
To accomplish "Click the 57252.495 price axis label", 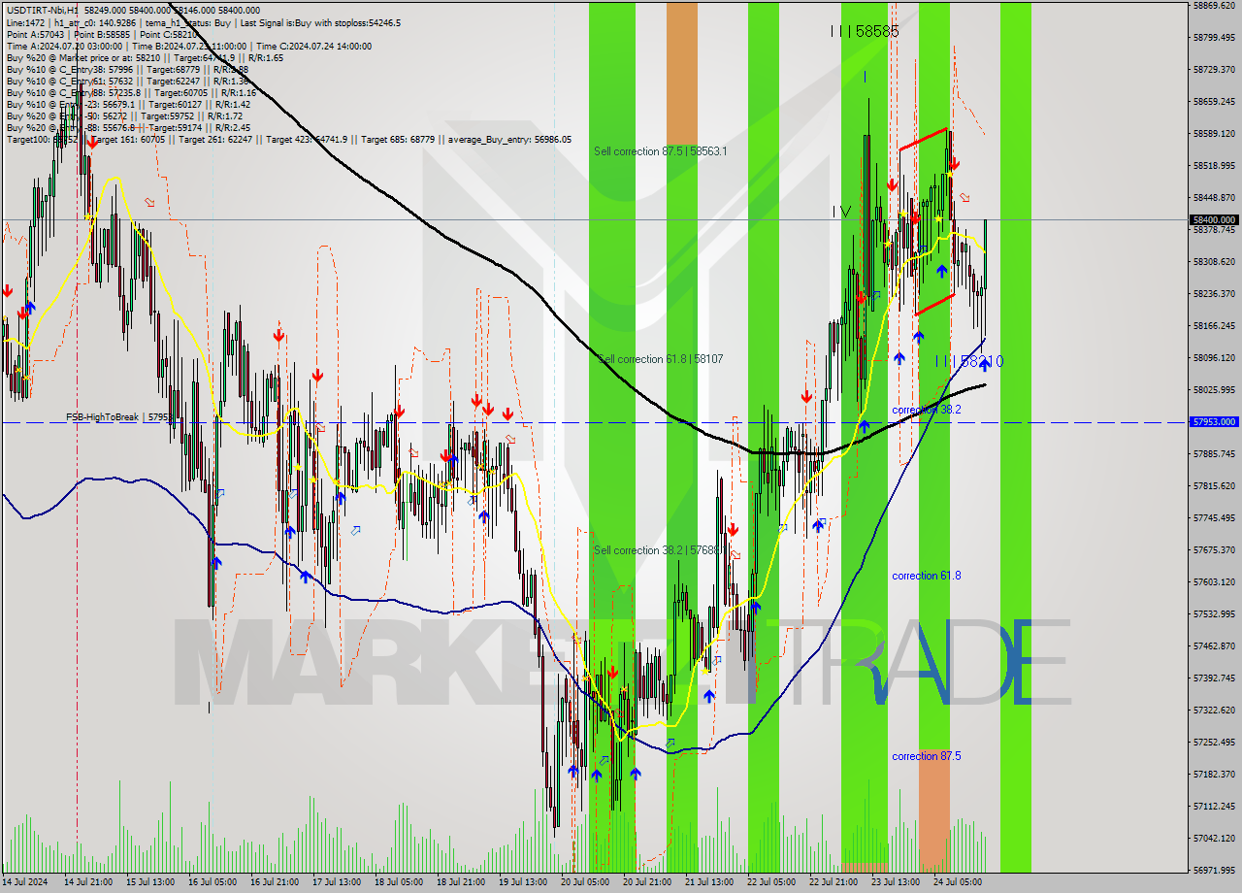I will click(x=1214, y=743).
